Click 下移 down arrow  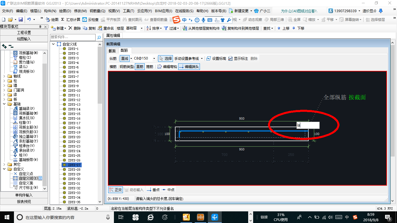click(x=294, y=28)
